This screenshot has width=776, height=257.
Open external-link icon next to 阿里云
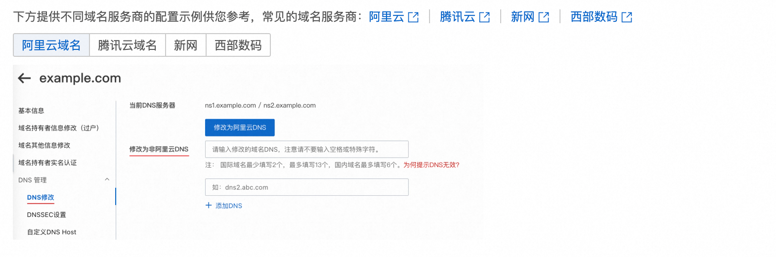point(414,17)
